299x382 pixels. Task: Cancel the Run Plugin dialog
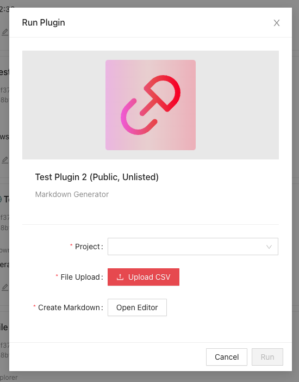227,357
